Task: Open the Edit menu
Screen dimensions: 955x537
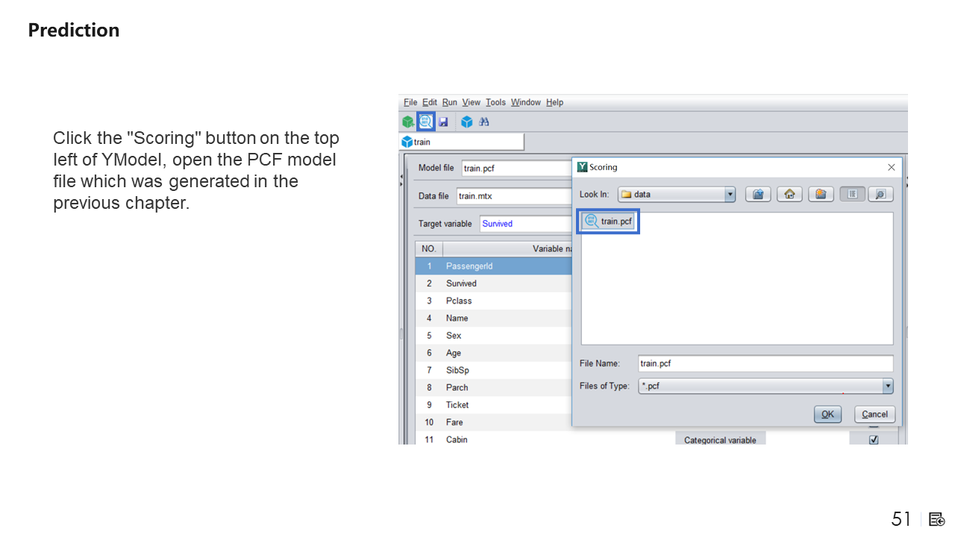Action: click(430, 102)
